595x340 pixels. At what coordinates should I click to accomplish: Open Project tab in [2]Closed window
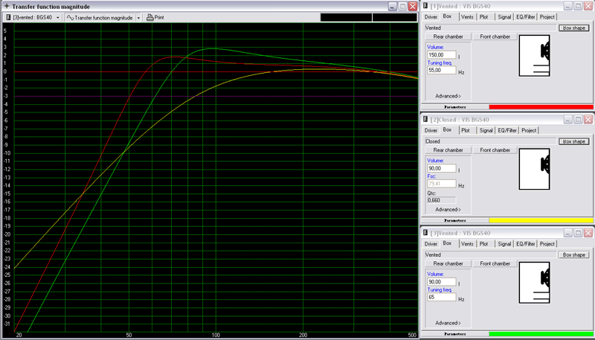[x=529, y=130]
